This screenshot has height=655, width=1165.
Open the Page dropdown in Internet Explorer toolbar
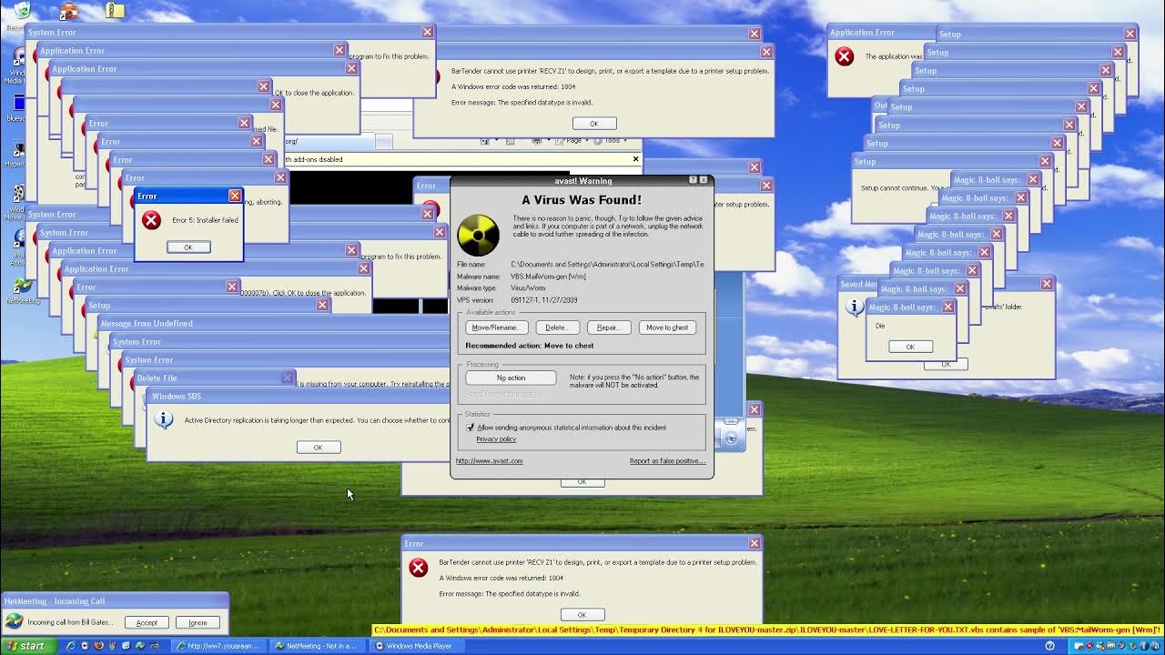click(x=573, y=141)
